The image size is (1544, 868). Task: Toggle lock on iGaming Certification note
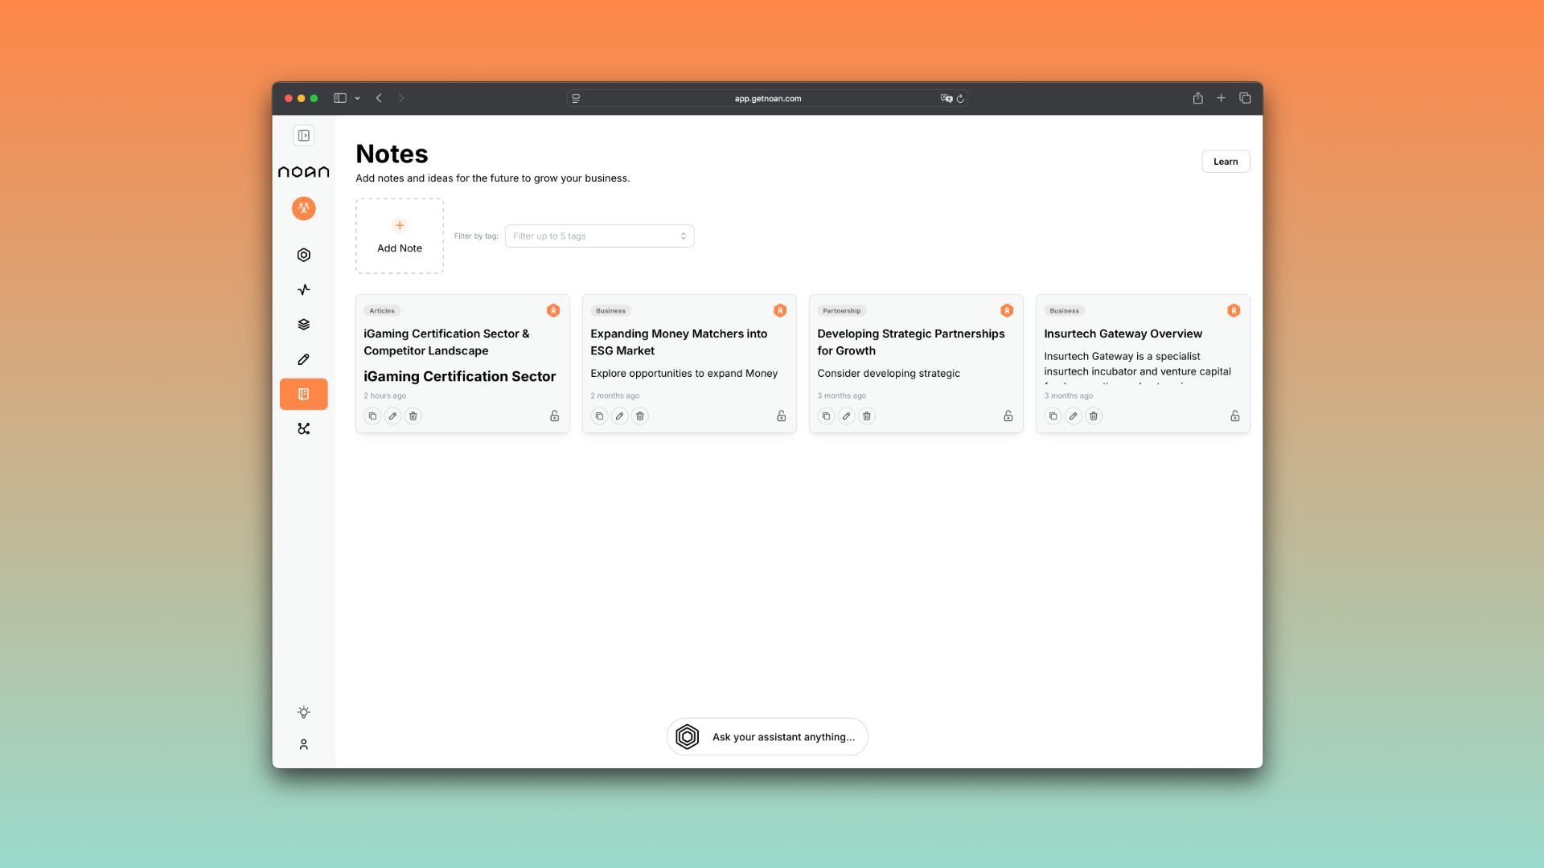click(x=554, y=416)
